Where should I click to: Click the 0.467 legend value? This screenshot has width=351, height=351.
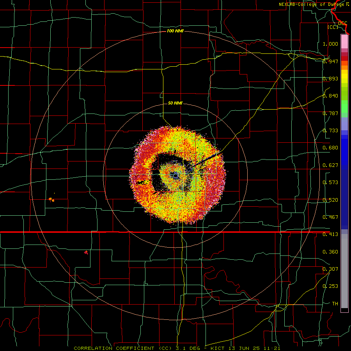pyautogui.click(x=330, y=217)
